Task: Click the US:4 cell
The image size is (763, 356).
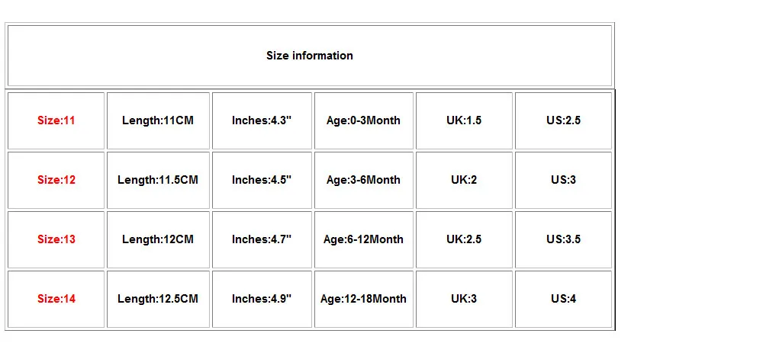Action: coord(564,299)
